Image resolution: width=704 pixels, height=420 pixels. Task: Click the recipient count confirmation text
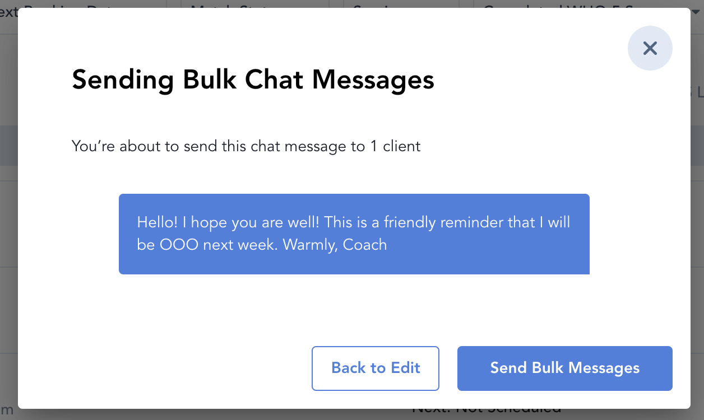pos(246,147)
